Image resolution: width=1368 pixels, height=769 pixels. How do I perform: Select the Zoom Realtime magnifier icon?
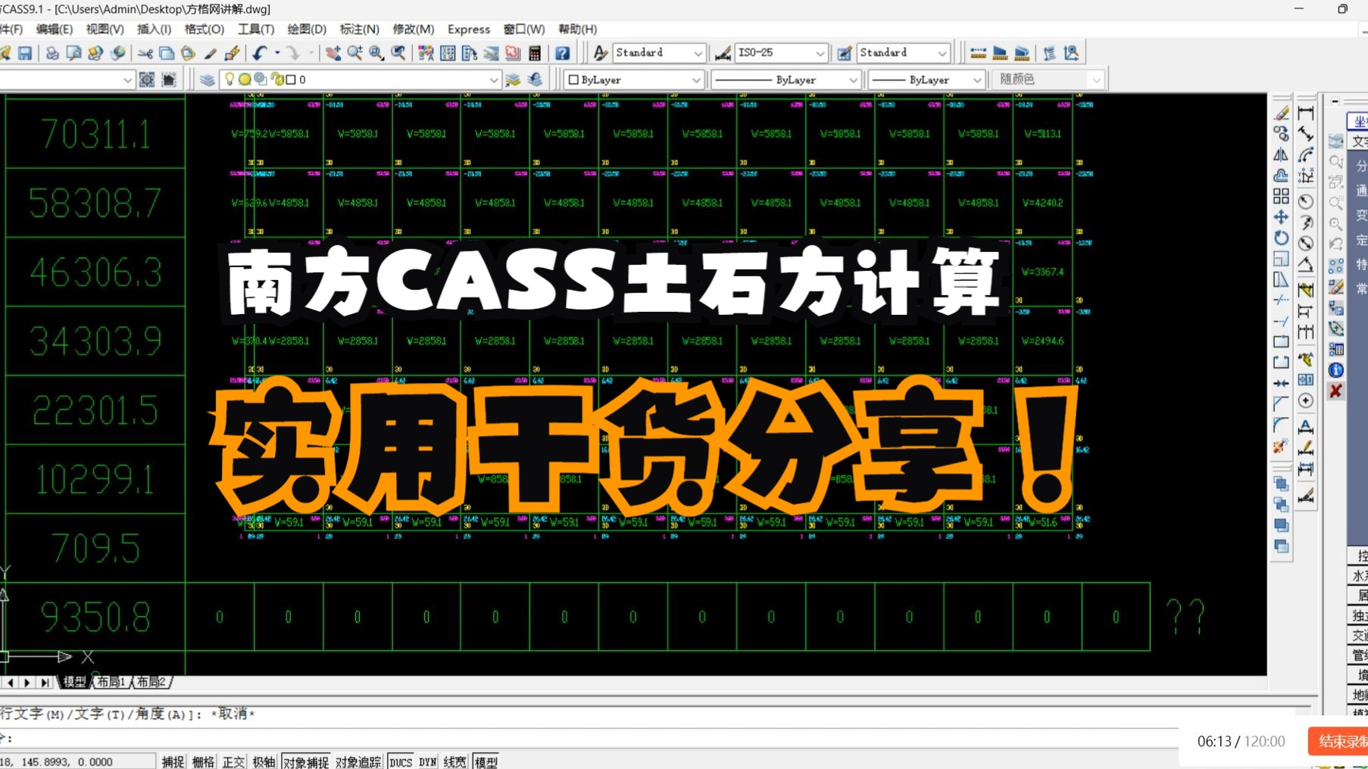tap(354, 53)
